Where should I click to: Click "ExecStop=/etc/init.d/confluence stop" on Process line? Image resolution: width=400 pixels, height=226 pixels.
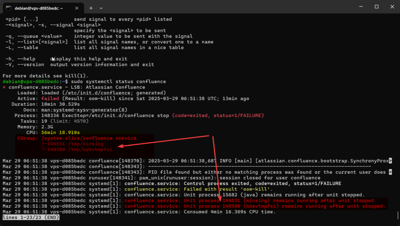[x=116, y=116]
